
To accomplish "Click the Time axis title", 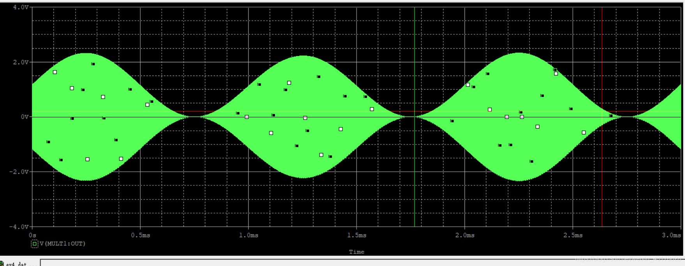I will click(357, 252).
